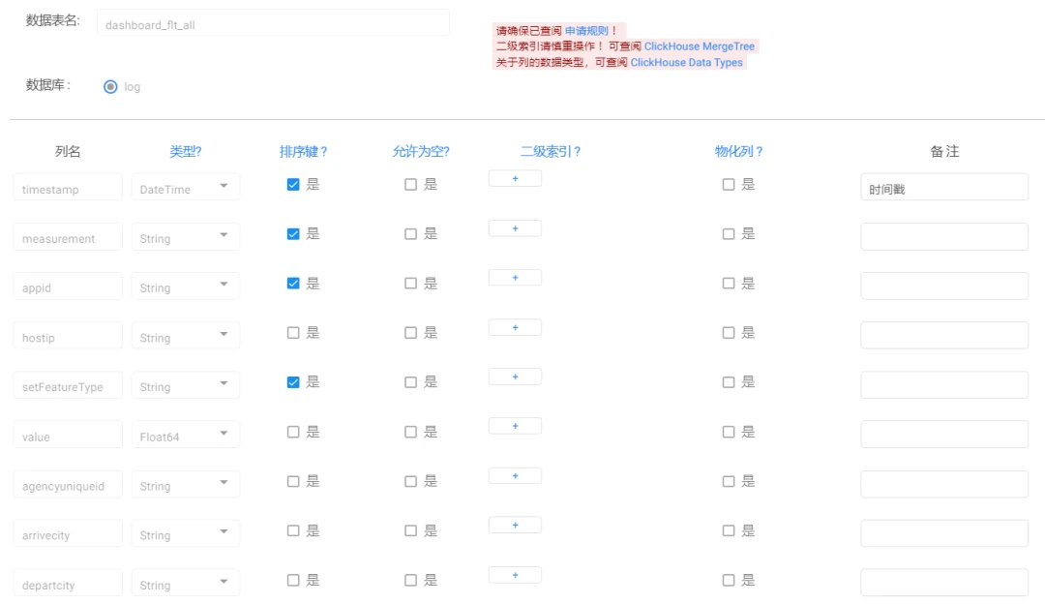Expand the Float64 type dropdown for value
This screenshot has width=1045, height=604.
186,437
